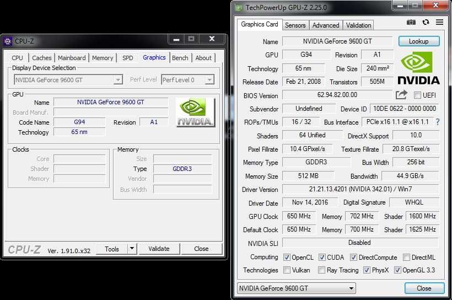Click the Driver Date Nov 14, 2016 value
452x300 pixels.
click(310, 202)
